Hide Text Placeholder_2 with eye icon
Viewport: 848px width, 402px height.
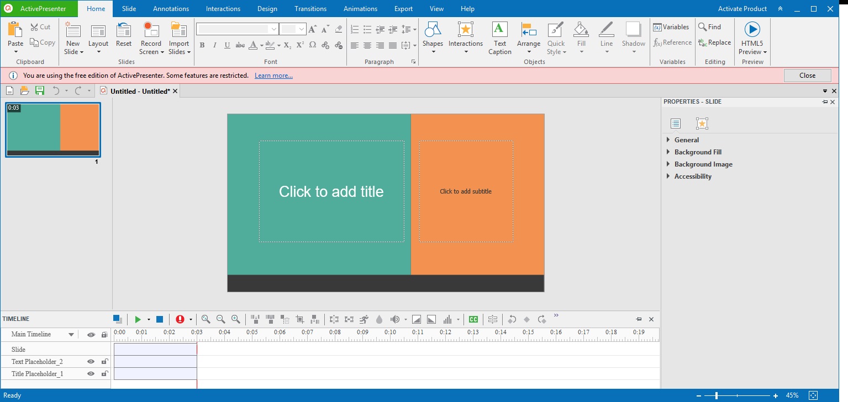pyautogui.click(x=91, y=362)
